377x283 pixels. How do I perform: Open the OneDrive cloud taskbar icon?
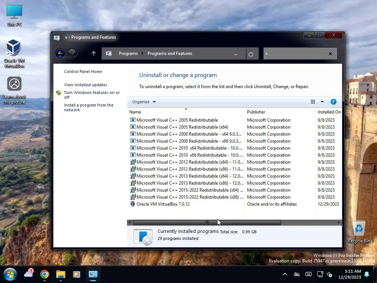point(29,274)
